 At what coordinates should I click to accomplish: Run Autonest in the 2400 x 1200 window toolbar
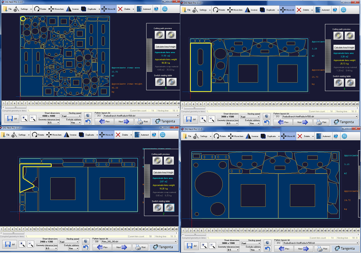pos(142,135)
